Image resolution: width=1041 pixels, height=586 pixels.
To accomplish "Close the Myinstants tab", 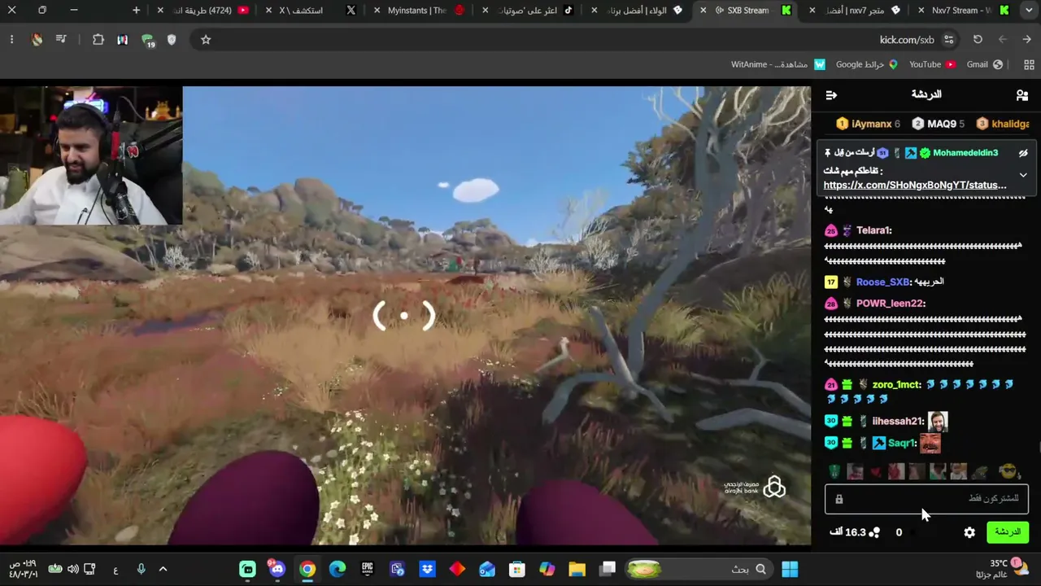I will click(x=377, y=11).
